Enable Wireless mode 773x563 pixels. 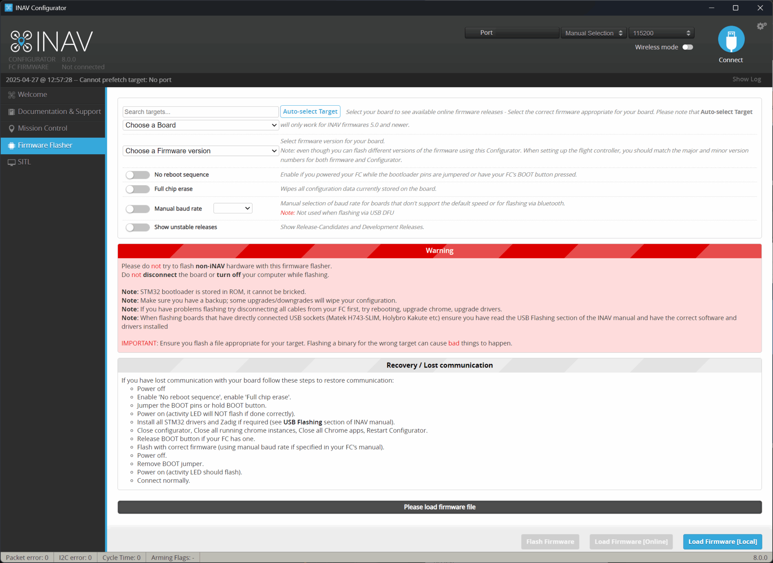688,47
